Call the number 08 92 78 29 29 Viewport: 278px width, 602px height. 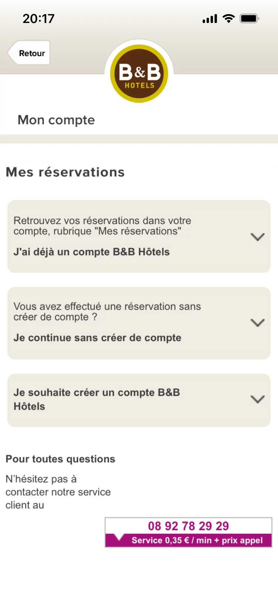click(188, 526)
